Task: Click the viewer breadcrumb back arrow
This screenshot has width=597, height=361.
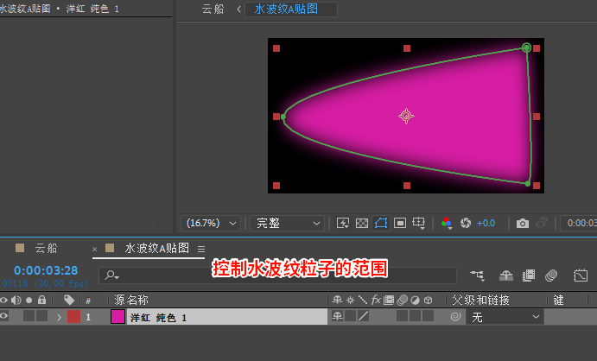Action: (238, 9)
